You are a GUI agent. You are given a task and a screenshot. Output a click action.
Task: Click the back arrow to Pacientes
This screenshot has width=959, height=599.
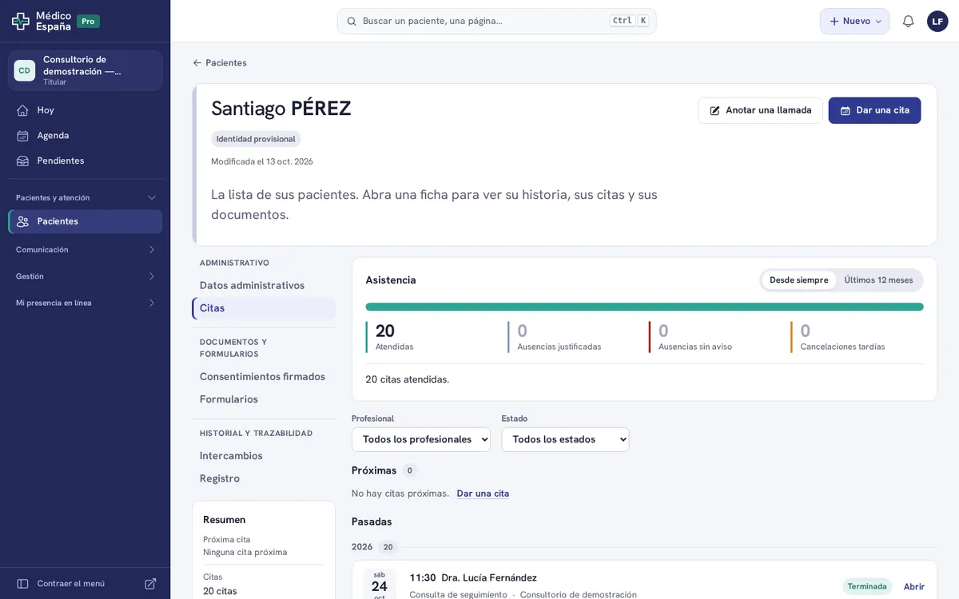coord(197,63)
